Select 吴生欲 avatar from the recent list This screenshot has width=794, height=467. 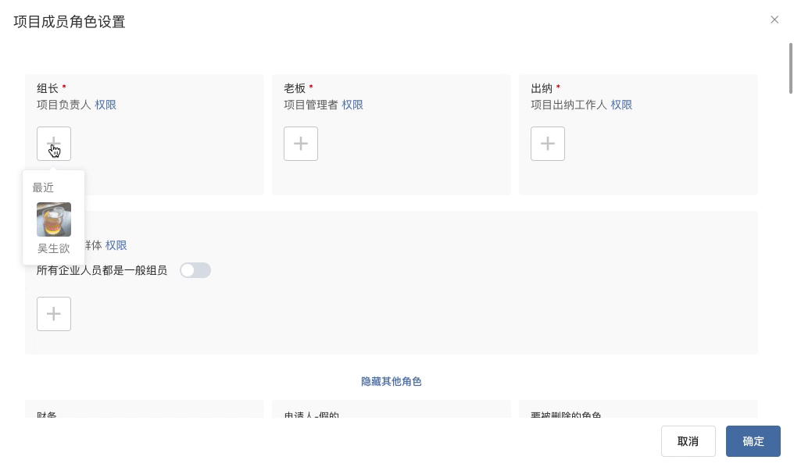pos(53,219)
